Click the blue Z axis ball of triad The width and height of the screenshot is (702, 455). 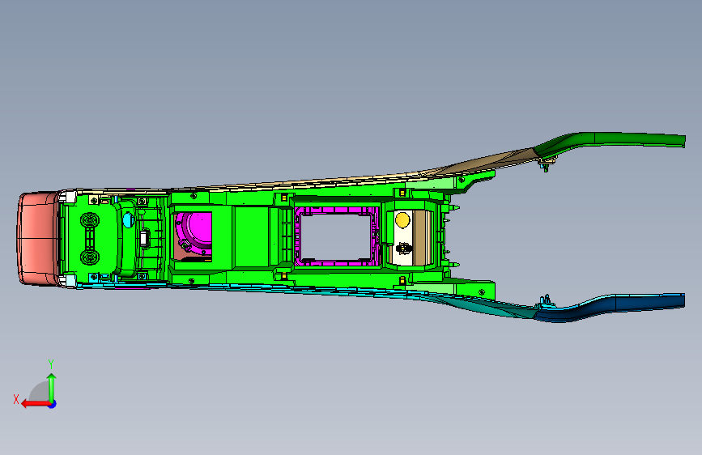pos(53,404)
